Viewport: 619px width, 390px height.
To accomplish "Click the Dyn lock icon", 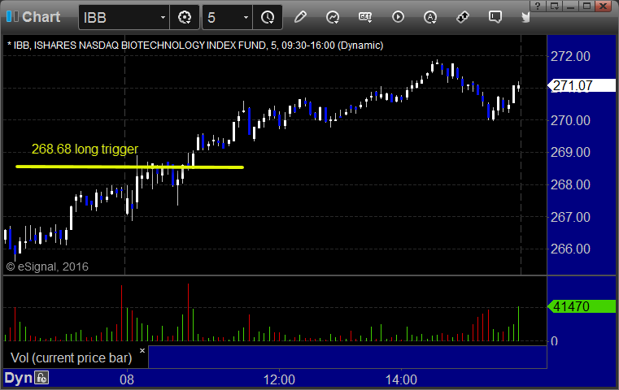I will (41, 378).
